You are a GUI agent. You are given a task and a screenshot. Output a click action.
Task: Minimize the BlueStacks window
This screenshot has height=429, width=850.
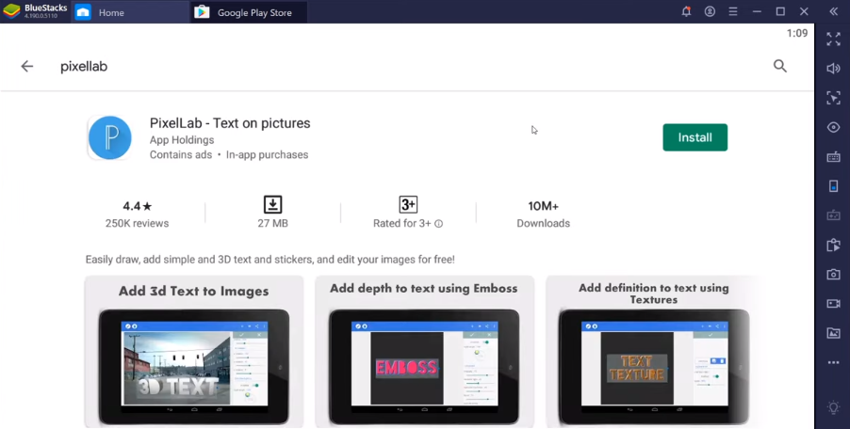point(757,11)
